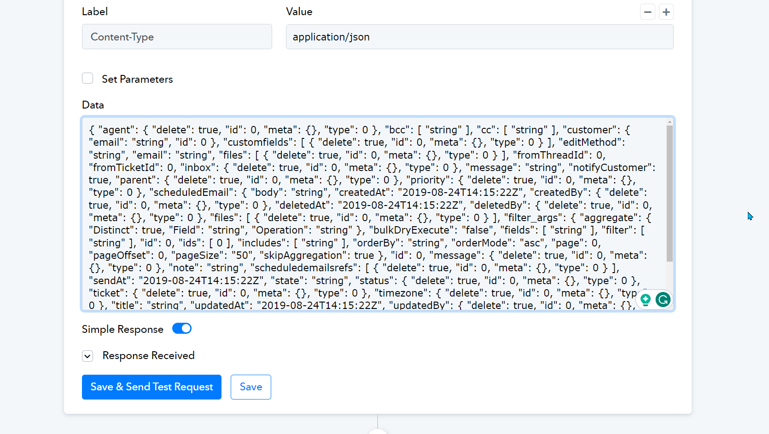Viewport: 769px width, 434px height.
Task: Click the plus button to add header
Action: pos(666,12)
